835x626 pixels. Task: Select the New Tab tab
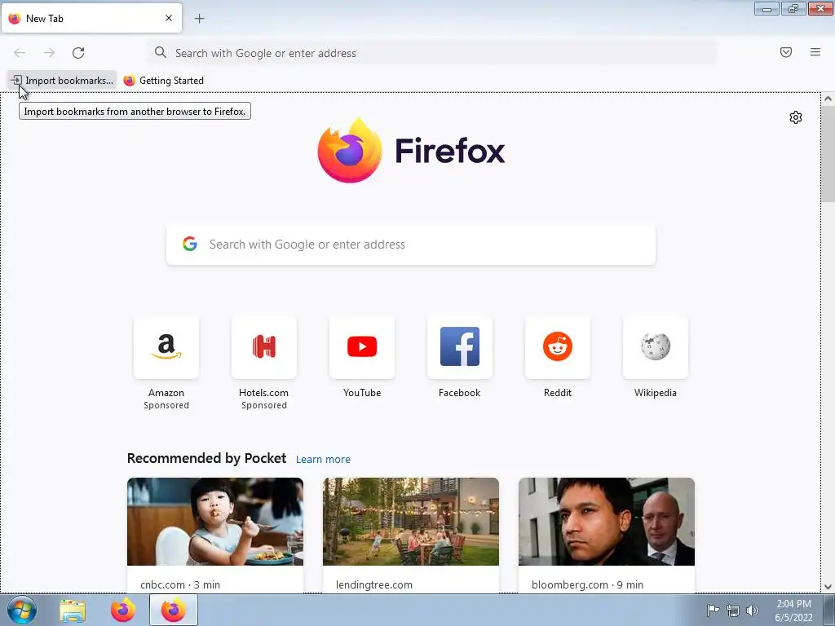(x=91, y=18)
